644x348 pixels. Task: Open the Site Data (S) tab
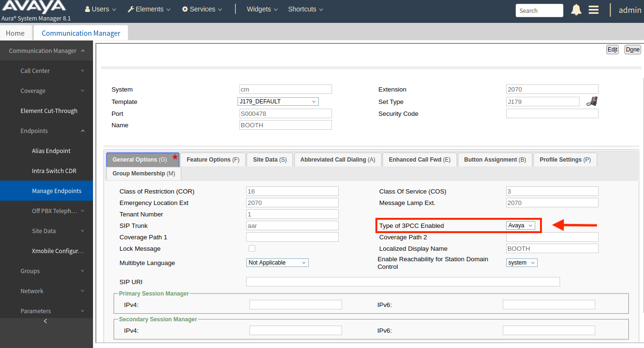pos(270,160)
